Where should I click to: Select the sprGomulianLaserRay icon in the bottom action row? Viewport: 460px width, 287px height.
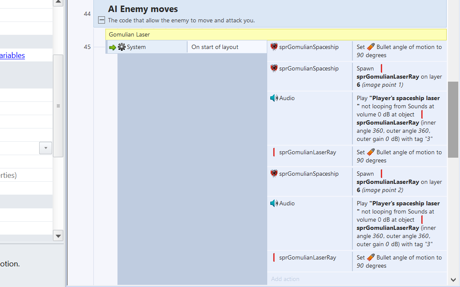tap(274, 257)
